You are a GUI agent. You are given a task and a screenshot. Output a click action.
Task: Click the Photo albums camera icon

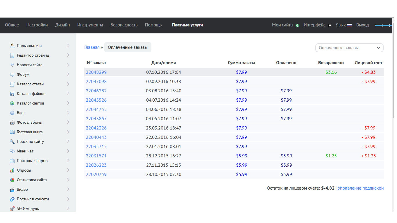coord(12,122)
